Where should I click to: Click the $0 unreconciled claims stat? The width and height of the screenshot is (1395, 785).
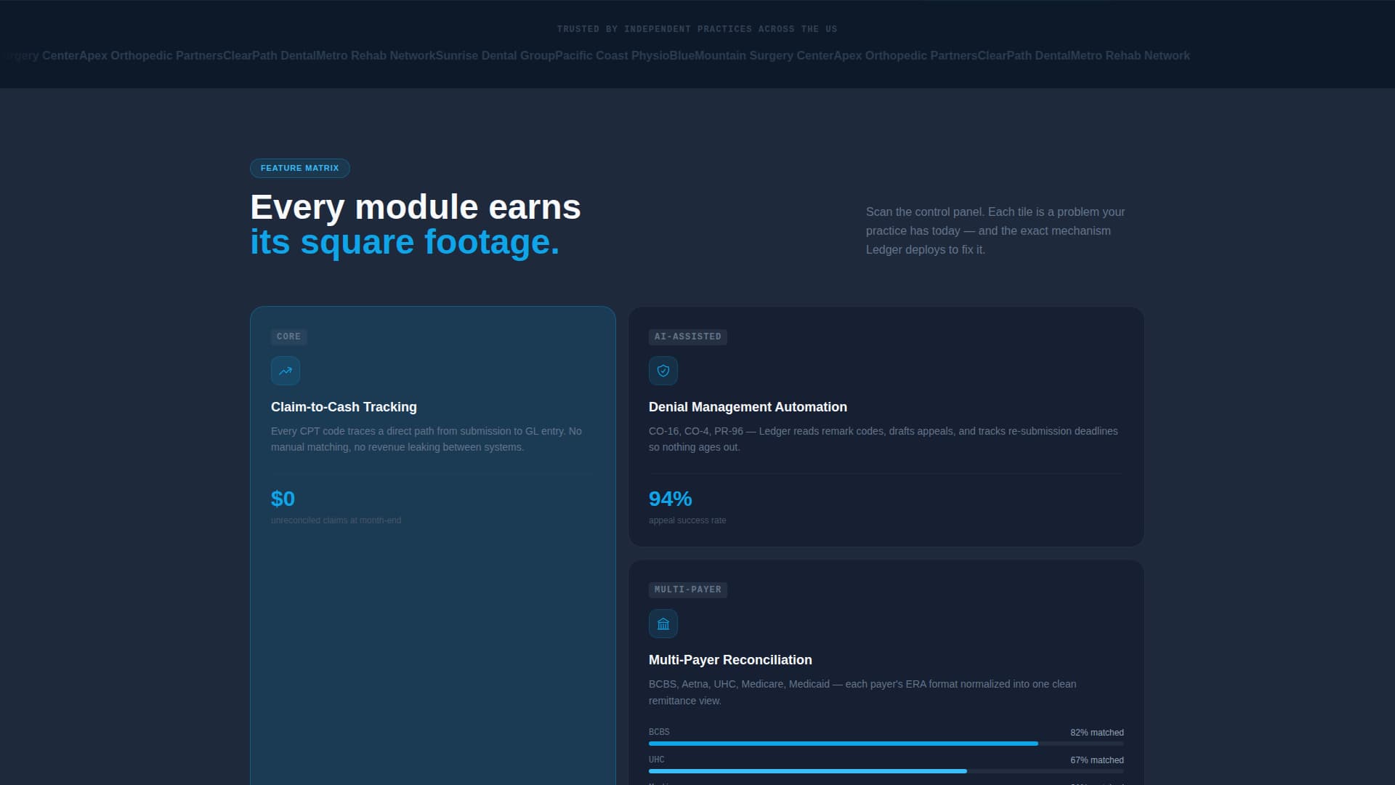[x=283, y=499]
